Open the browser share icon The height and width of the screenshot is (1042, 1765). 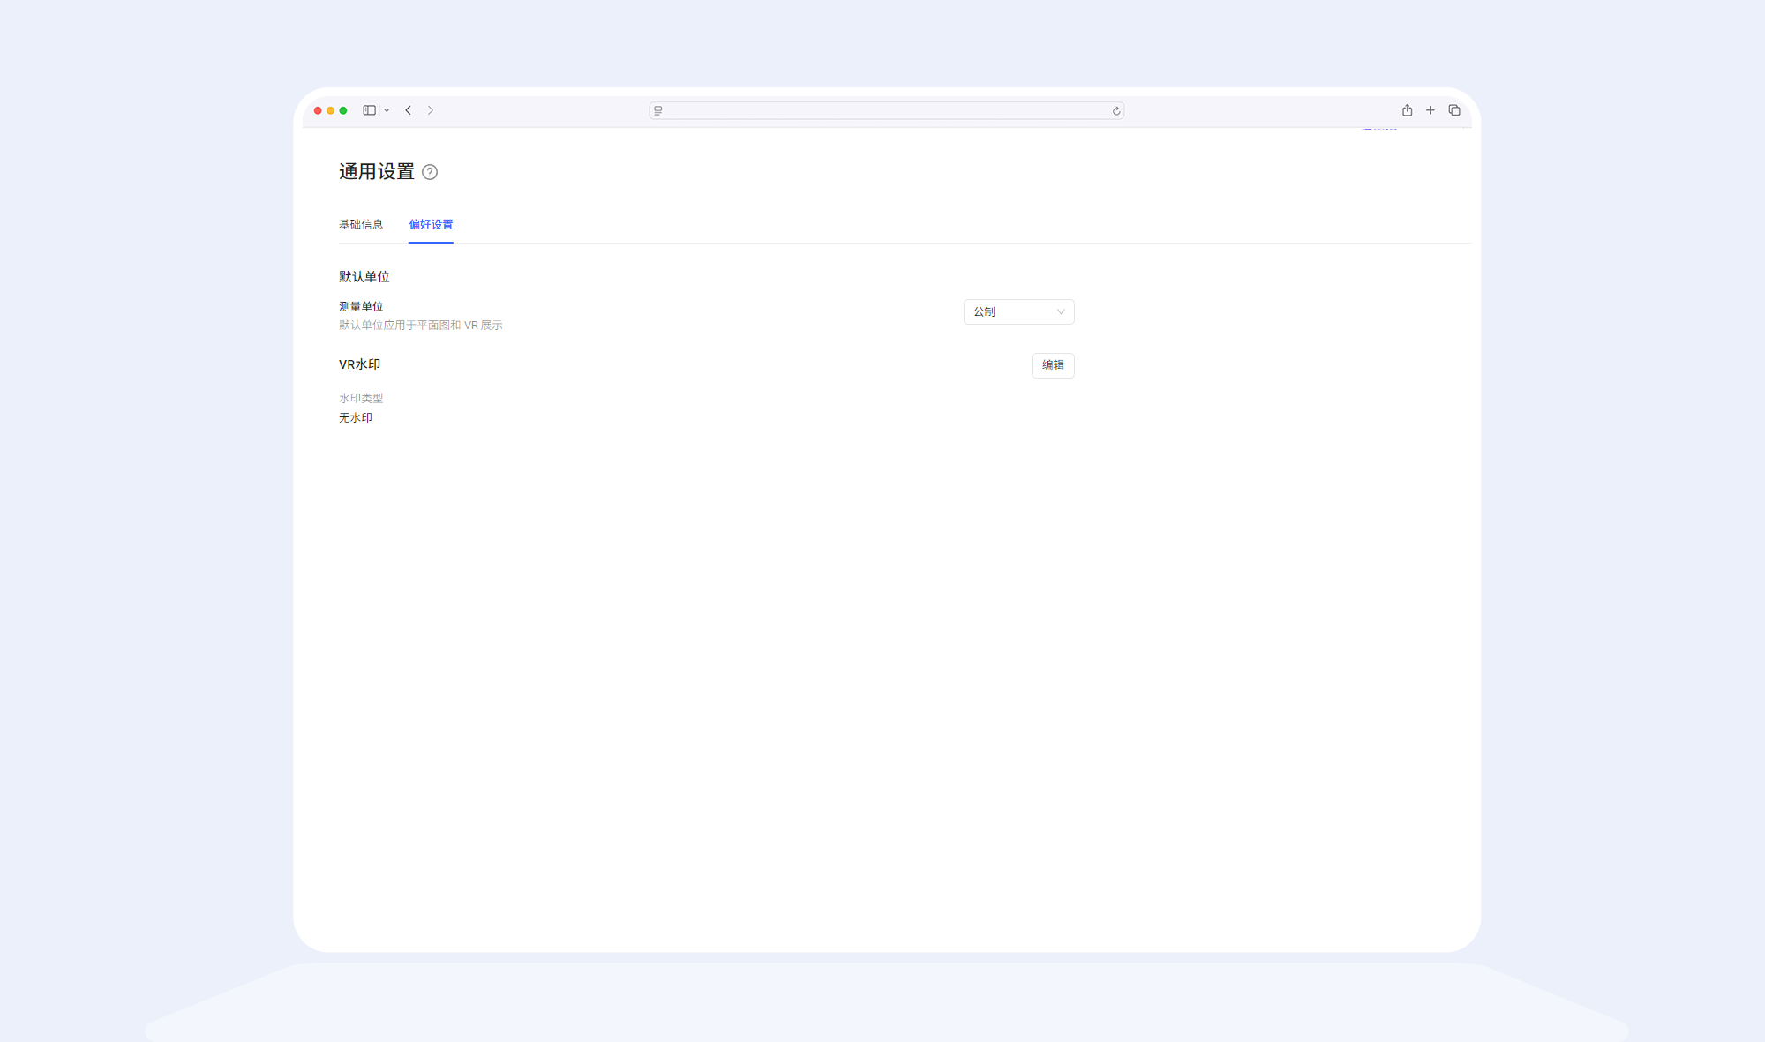coord(1408,110)
